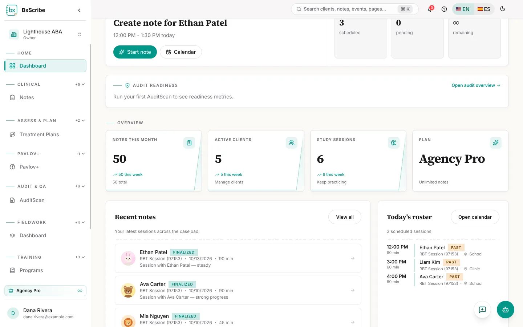Open the Lighthouse ABA organization switcher

pos(45,35)
